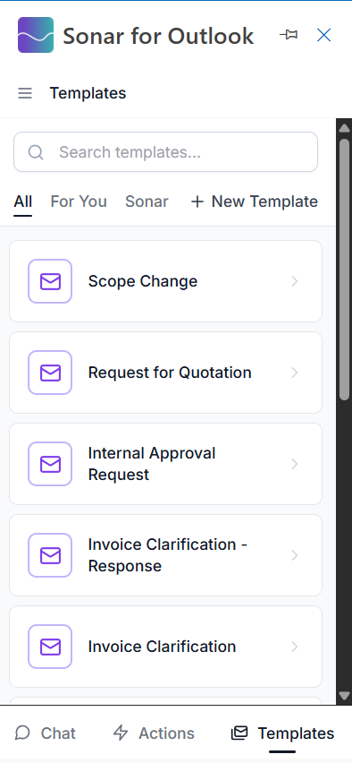Click the envelope icon for Scope Change
Screen dimensions: 352x763
click(50, 281)
